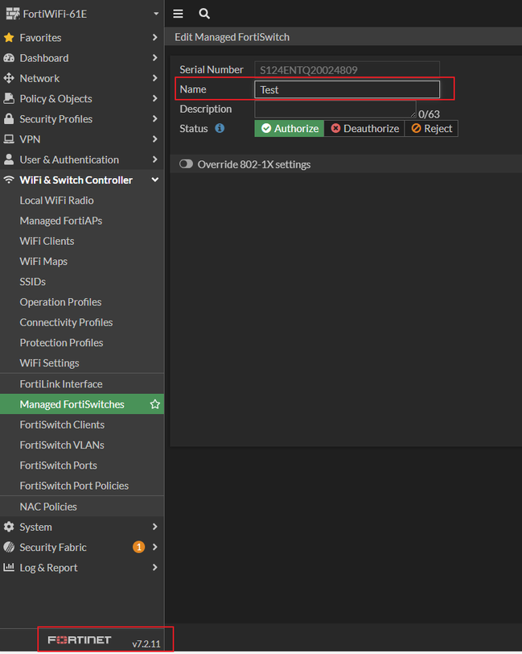Expand the Security Fabric chevron
The image size is (522, 654).
coord(155,547)
